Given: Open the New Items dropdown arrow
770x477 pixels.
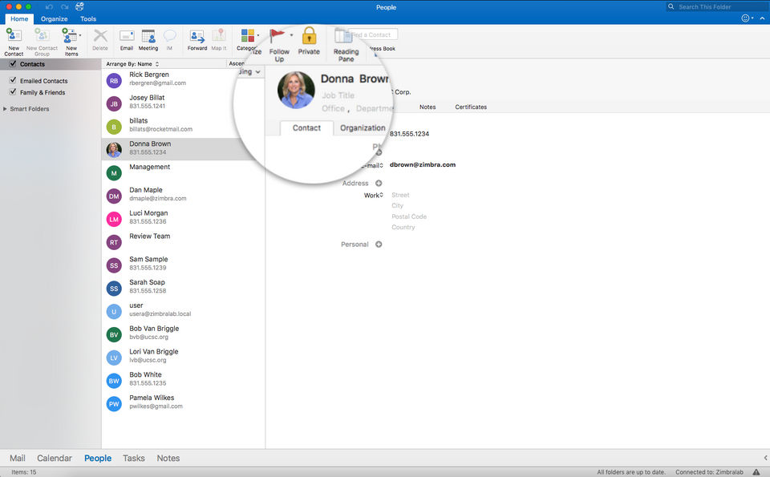Looking at the screenshot, I should [x=80, y=35].
